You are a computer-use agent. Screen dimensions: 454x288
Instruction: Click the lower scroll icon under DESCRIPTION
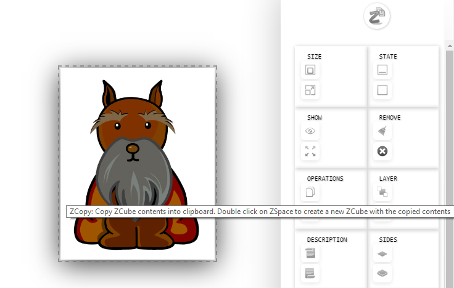310,273
